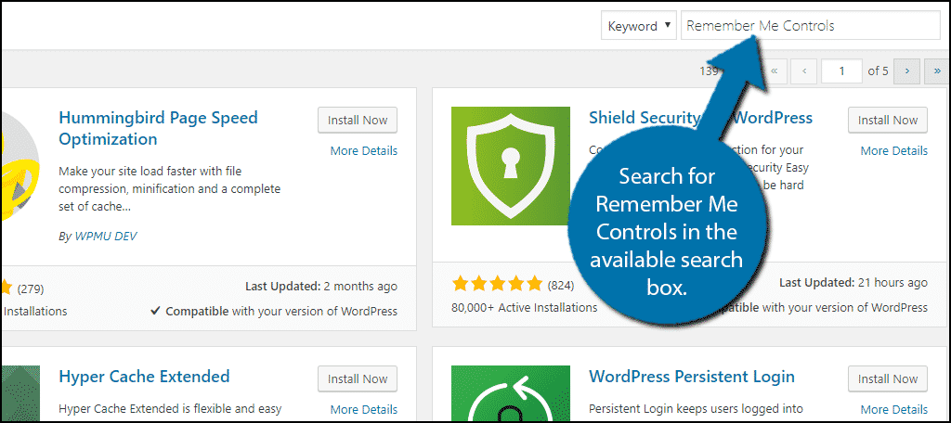This screenshot has width=951, height=423.
Task: Install the WordPress Persistent Login plugin
Action: coord(887,378)
